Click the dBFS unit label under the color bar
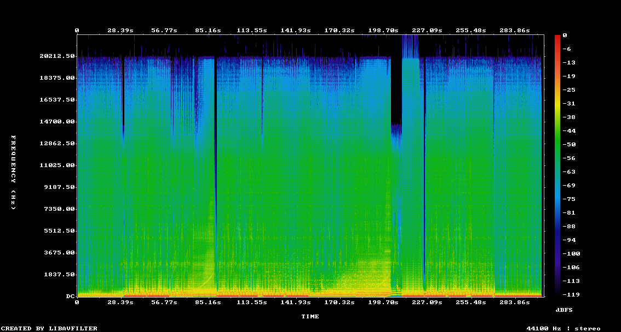 (564, 310)
